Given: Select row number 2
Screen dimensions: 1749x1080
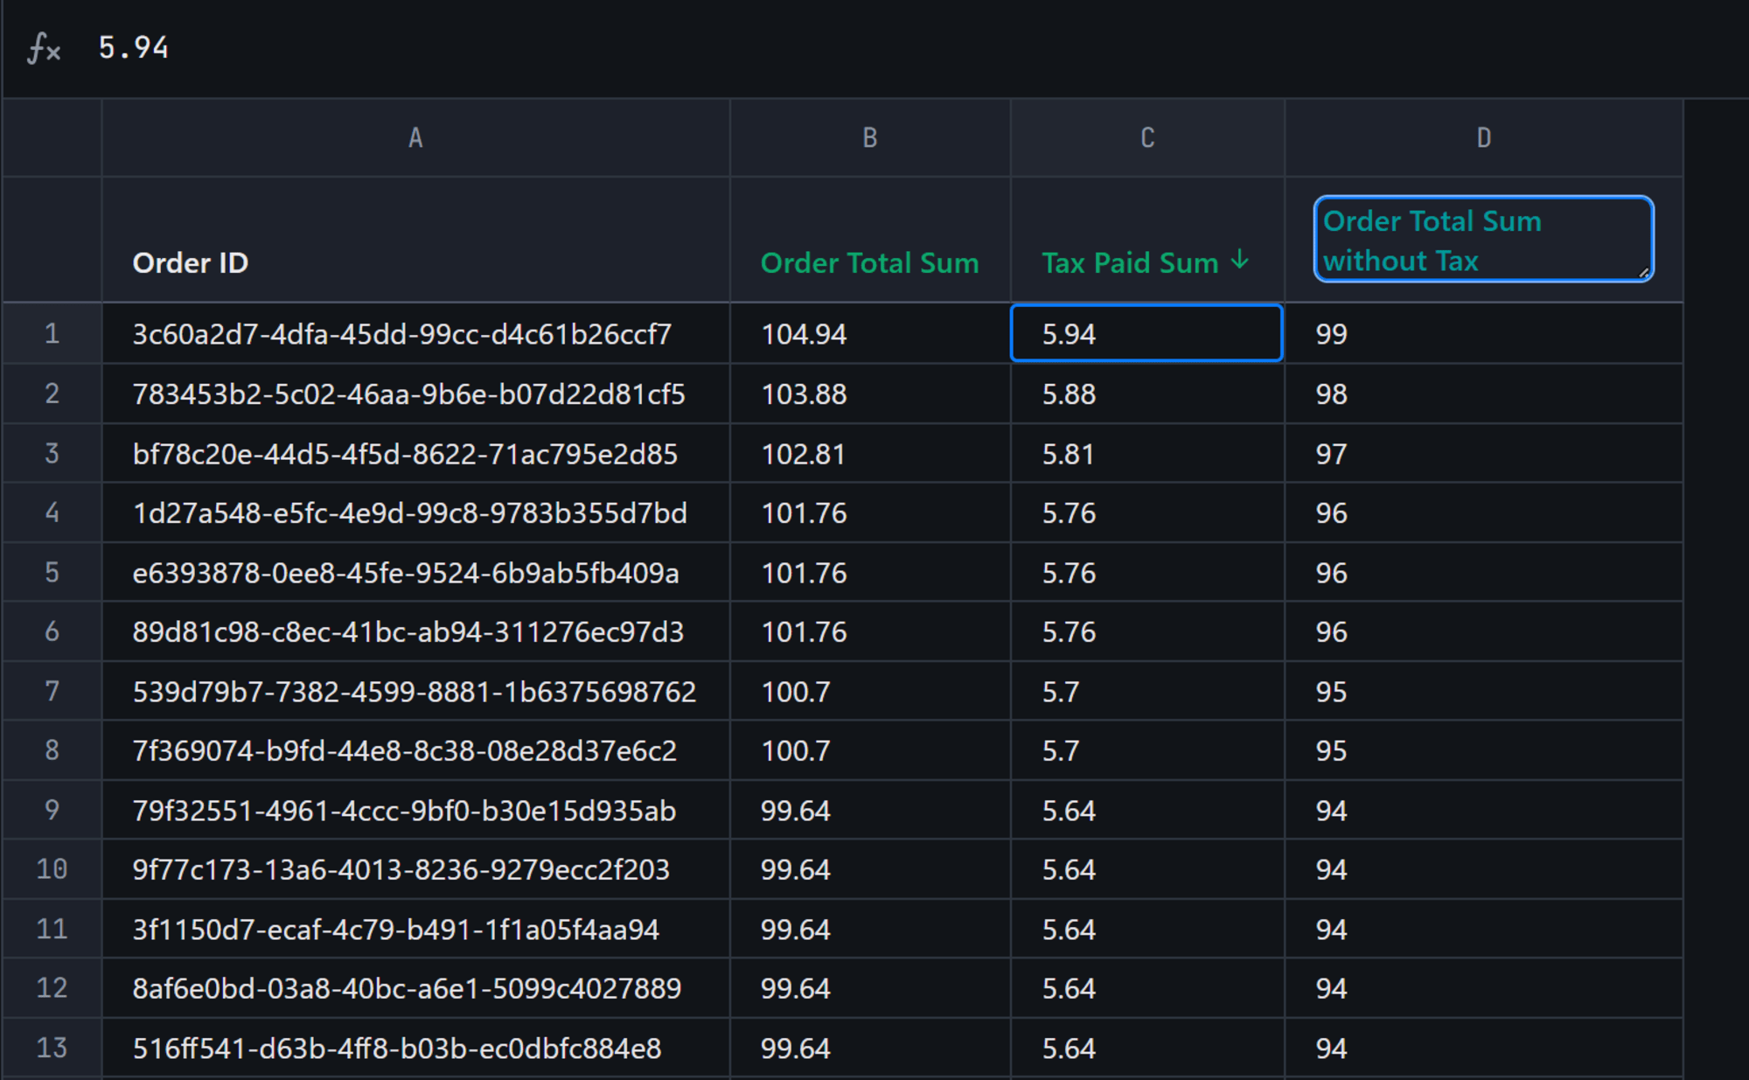Looking at the screenshot, I should click(52, 394).
